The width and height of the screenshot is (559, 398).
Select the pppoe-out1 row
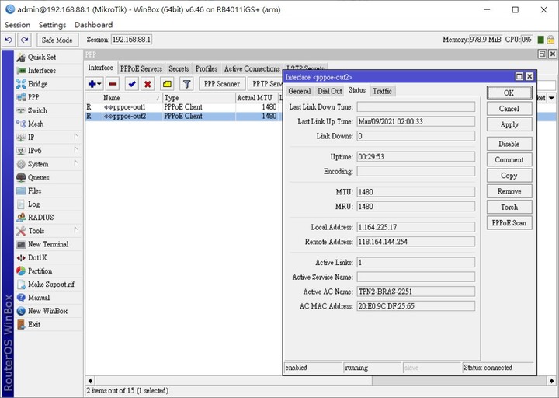point(183,107)
